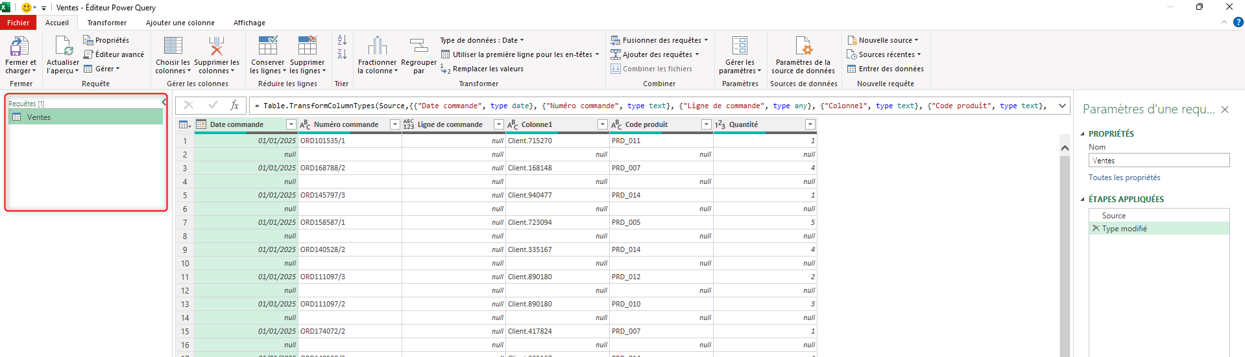Open filter dropdown for Numéro commande column

click(394, 124)
